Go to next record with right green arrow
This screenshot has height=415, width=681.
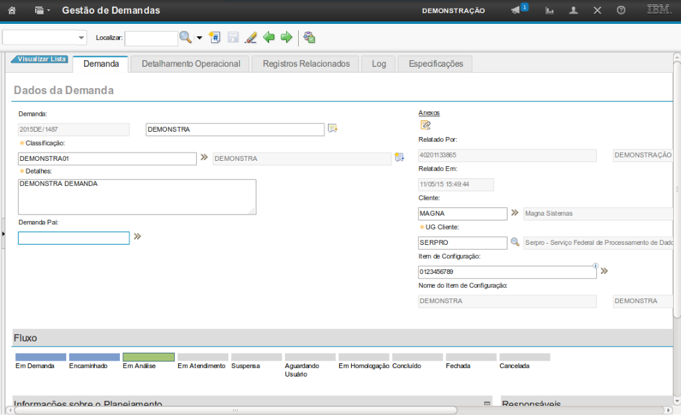pos(286,37)
